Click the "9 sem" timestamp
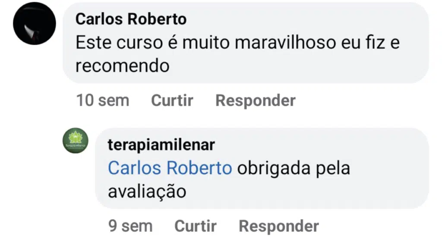Viewport: 442px width, 249px height. [130, 226]
